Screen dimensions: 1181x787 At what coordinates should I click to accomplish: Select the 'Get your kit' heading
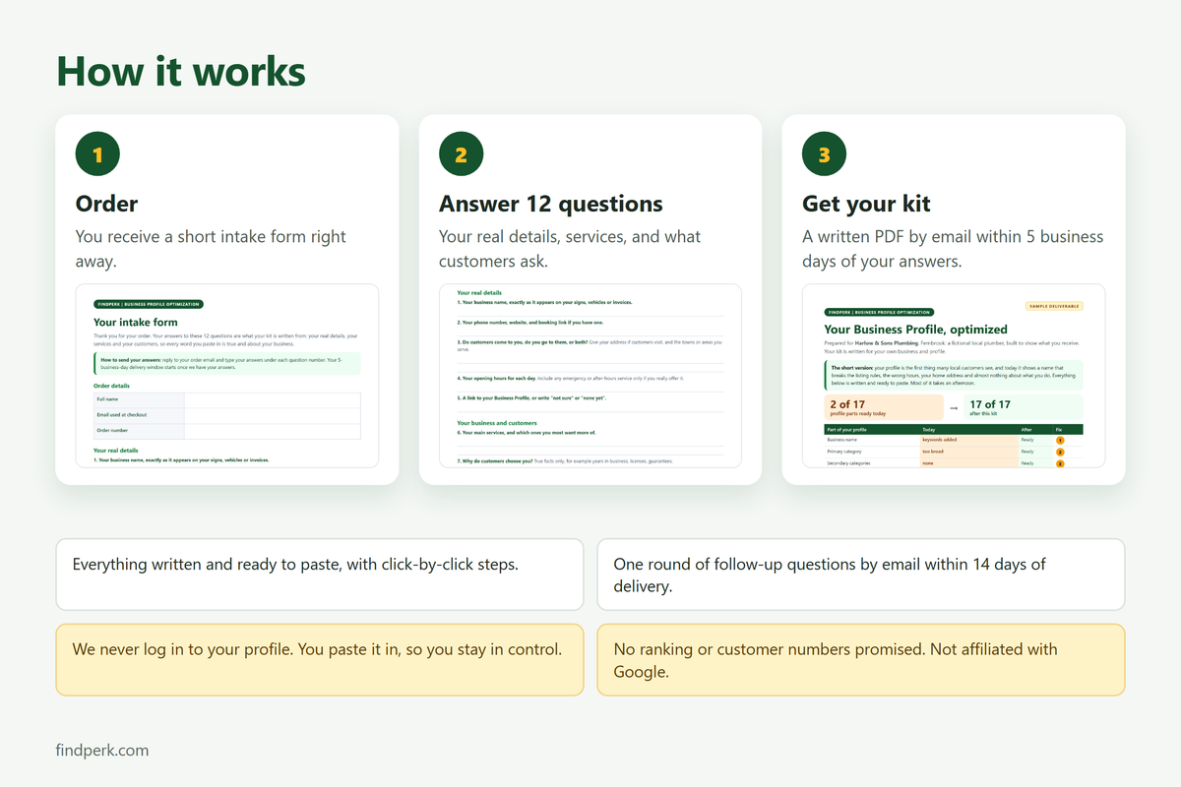click(866, 204)
